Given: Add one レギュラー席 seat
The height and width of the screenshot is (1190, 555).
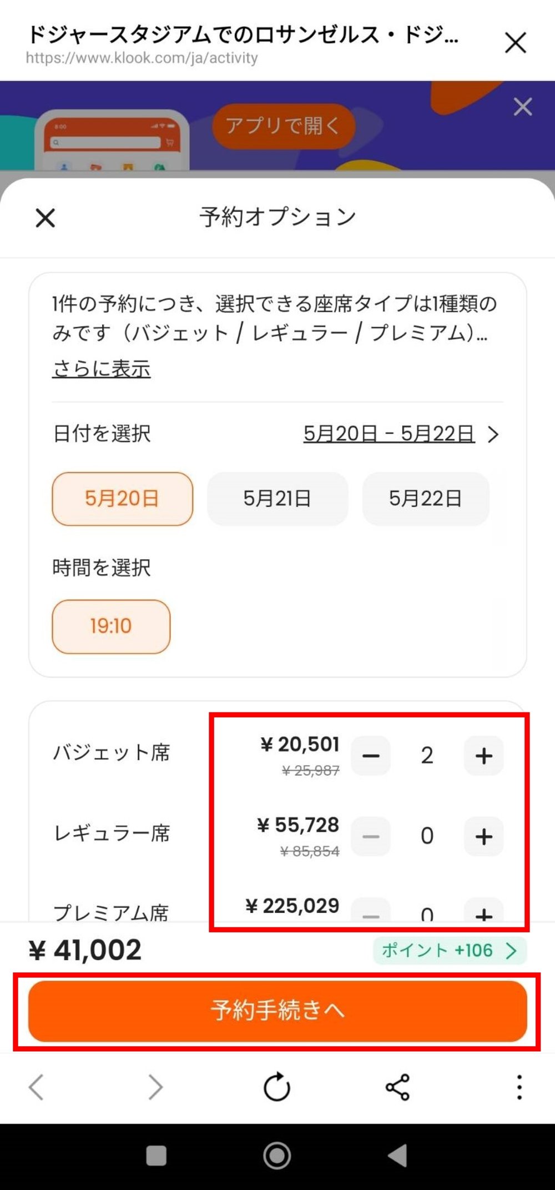Looking at the screenshot, I should point(483,837).
